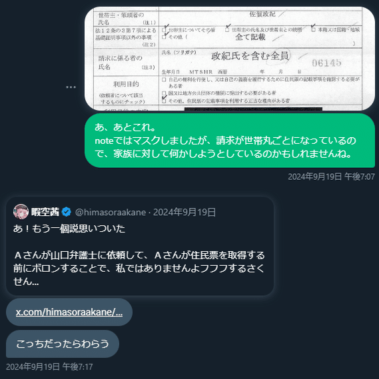Click the 06145 number in document image
The image size is (379, 379).
point(326,63)
